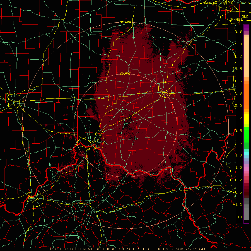
Task: Click the 4.2 value on the scale
Action: (238, 118)
